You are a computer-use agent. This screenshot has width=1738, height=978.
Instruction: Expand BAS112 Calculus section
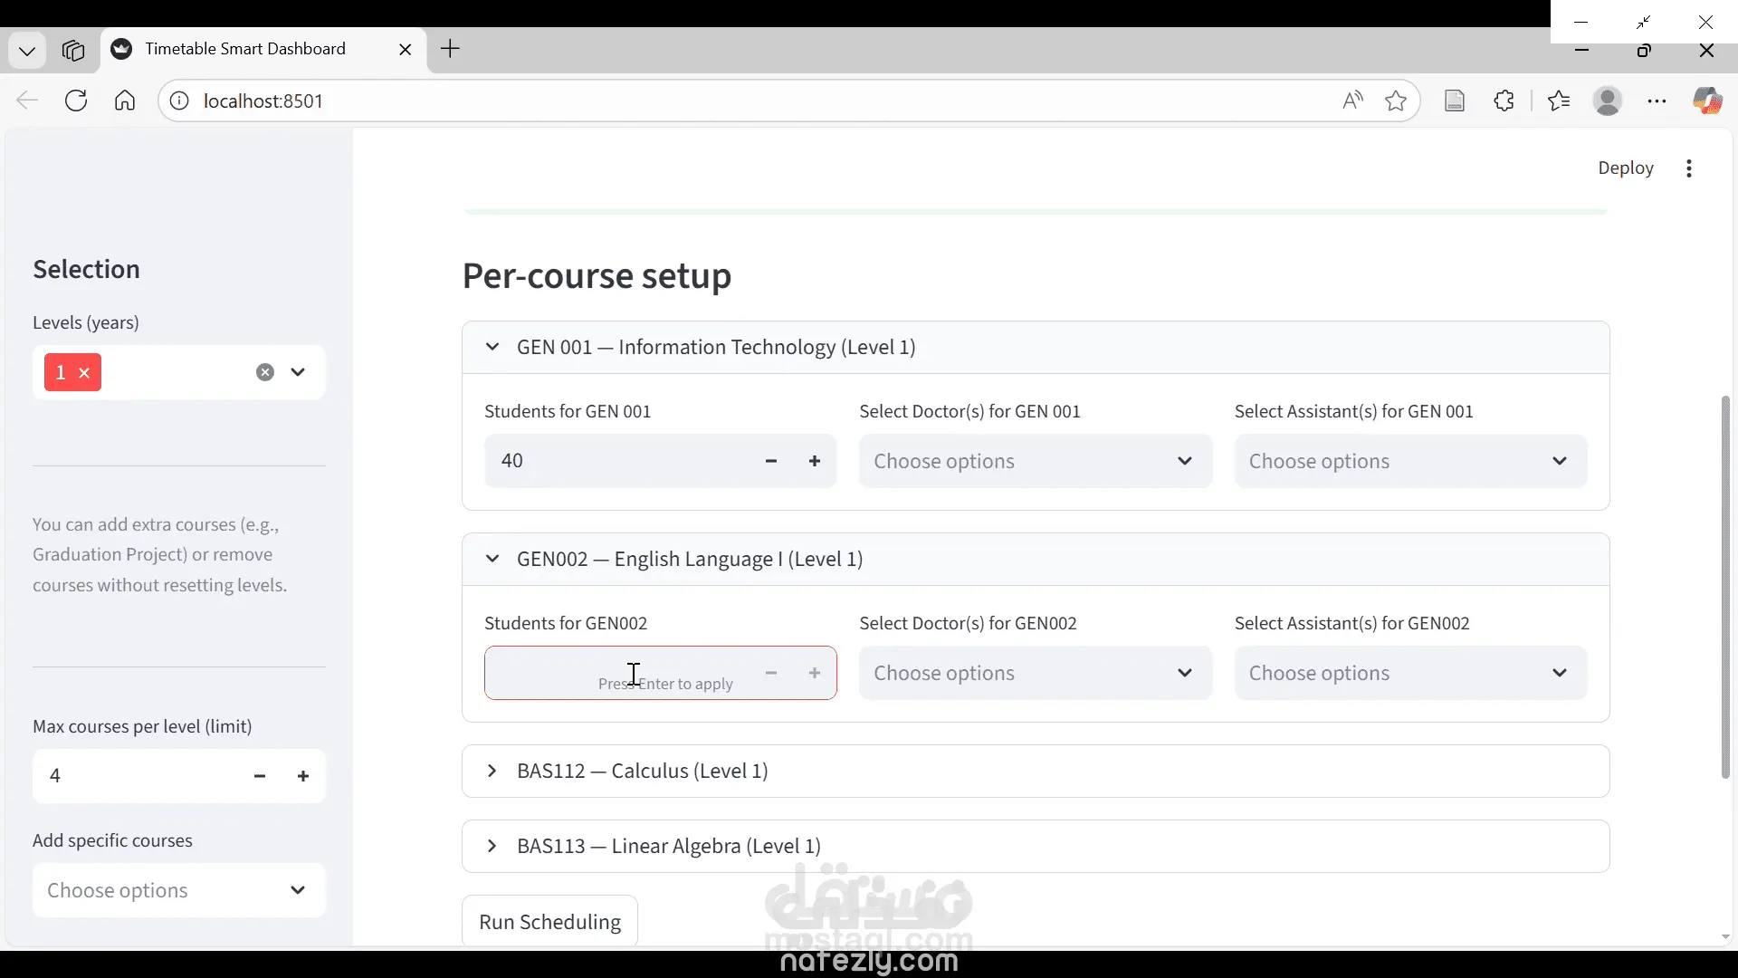(642, 771)
